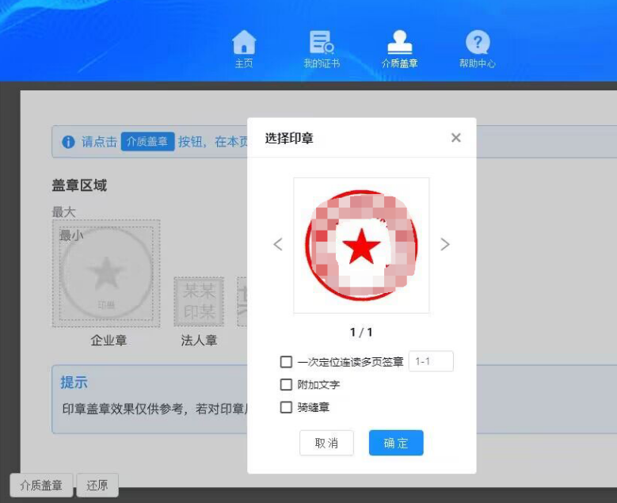Image resolution: width=617 pixels, height=503 pixels.
Task: Click the 介质盖章 button at bottom left
Action: (41, 486)
